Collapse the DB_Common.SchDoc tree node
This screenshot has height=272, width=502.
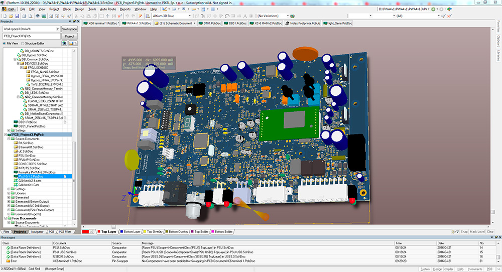(x=15, y=59)
